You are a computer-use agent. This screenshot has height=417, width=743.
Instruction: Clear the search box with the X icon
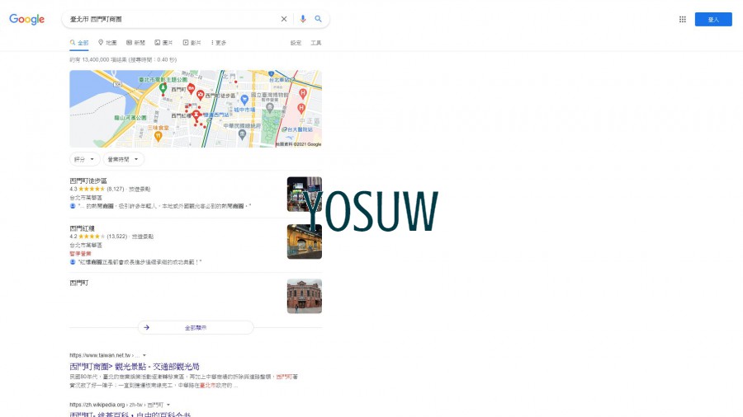[284, 19]
